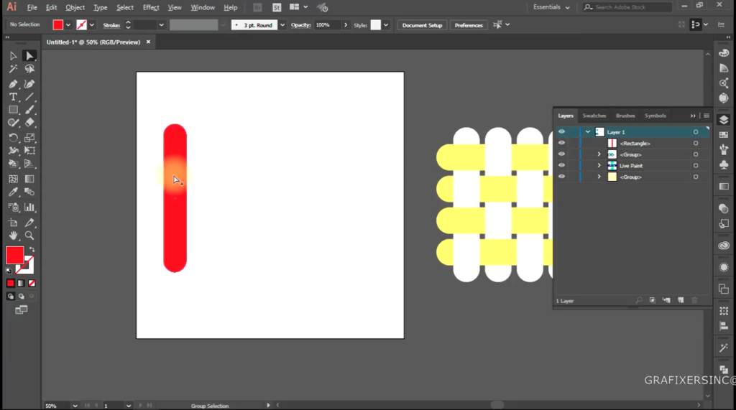This screenshot has width=736, height=410.
Task: Click the Search Adobe Stock field
Action: point(627,7)
